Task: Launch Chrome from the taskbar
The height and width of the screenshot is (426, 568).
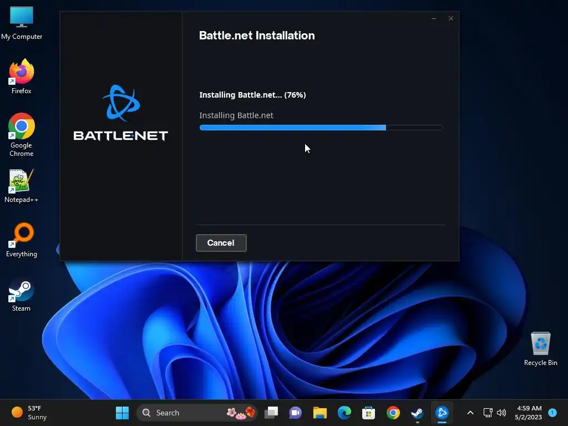Action: pos(393,413)
